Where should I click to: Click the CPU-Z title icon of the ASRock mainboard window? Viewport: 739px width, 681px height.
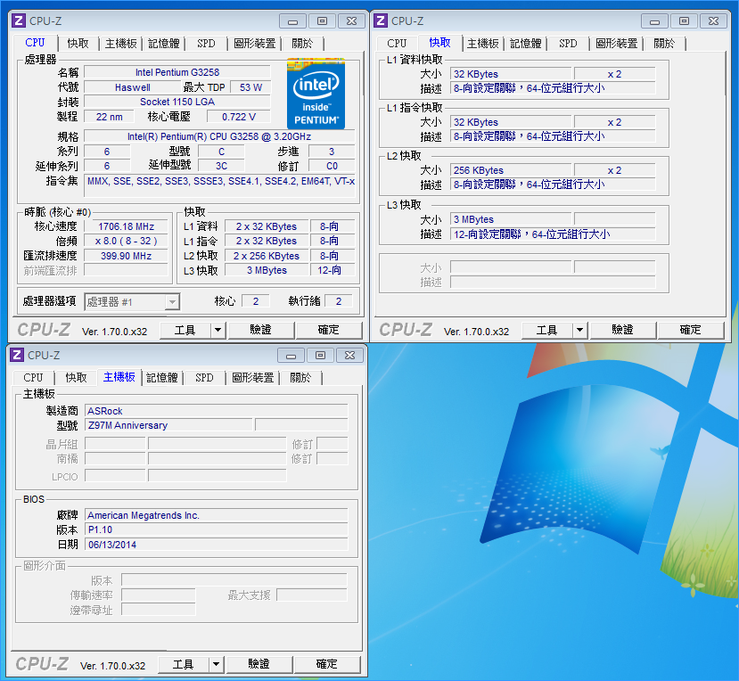pyautogui.click(x=18, y=355)
